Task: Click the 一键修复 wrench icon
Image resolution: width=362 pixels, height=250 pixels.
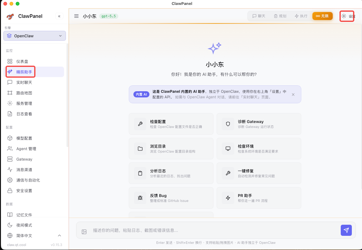Action: 228,173
